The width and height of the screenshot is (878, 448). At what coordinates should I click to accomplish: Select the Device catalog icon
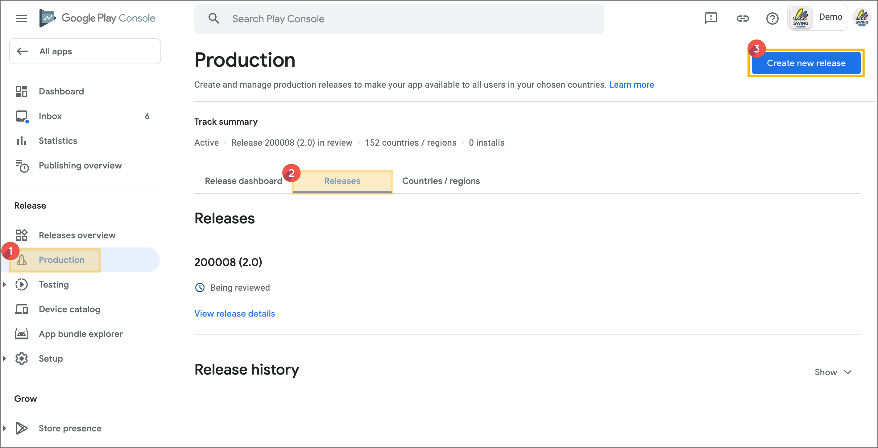pyautogui.click(x=22, y=309)
